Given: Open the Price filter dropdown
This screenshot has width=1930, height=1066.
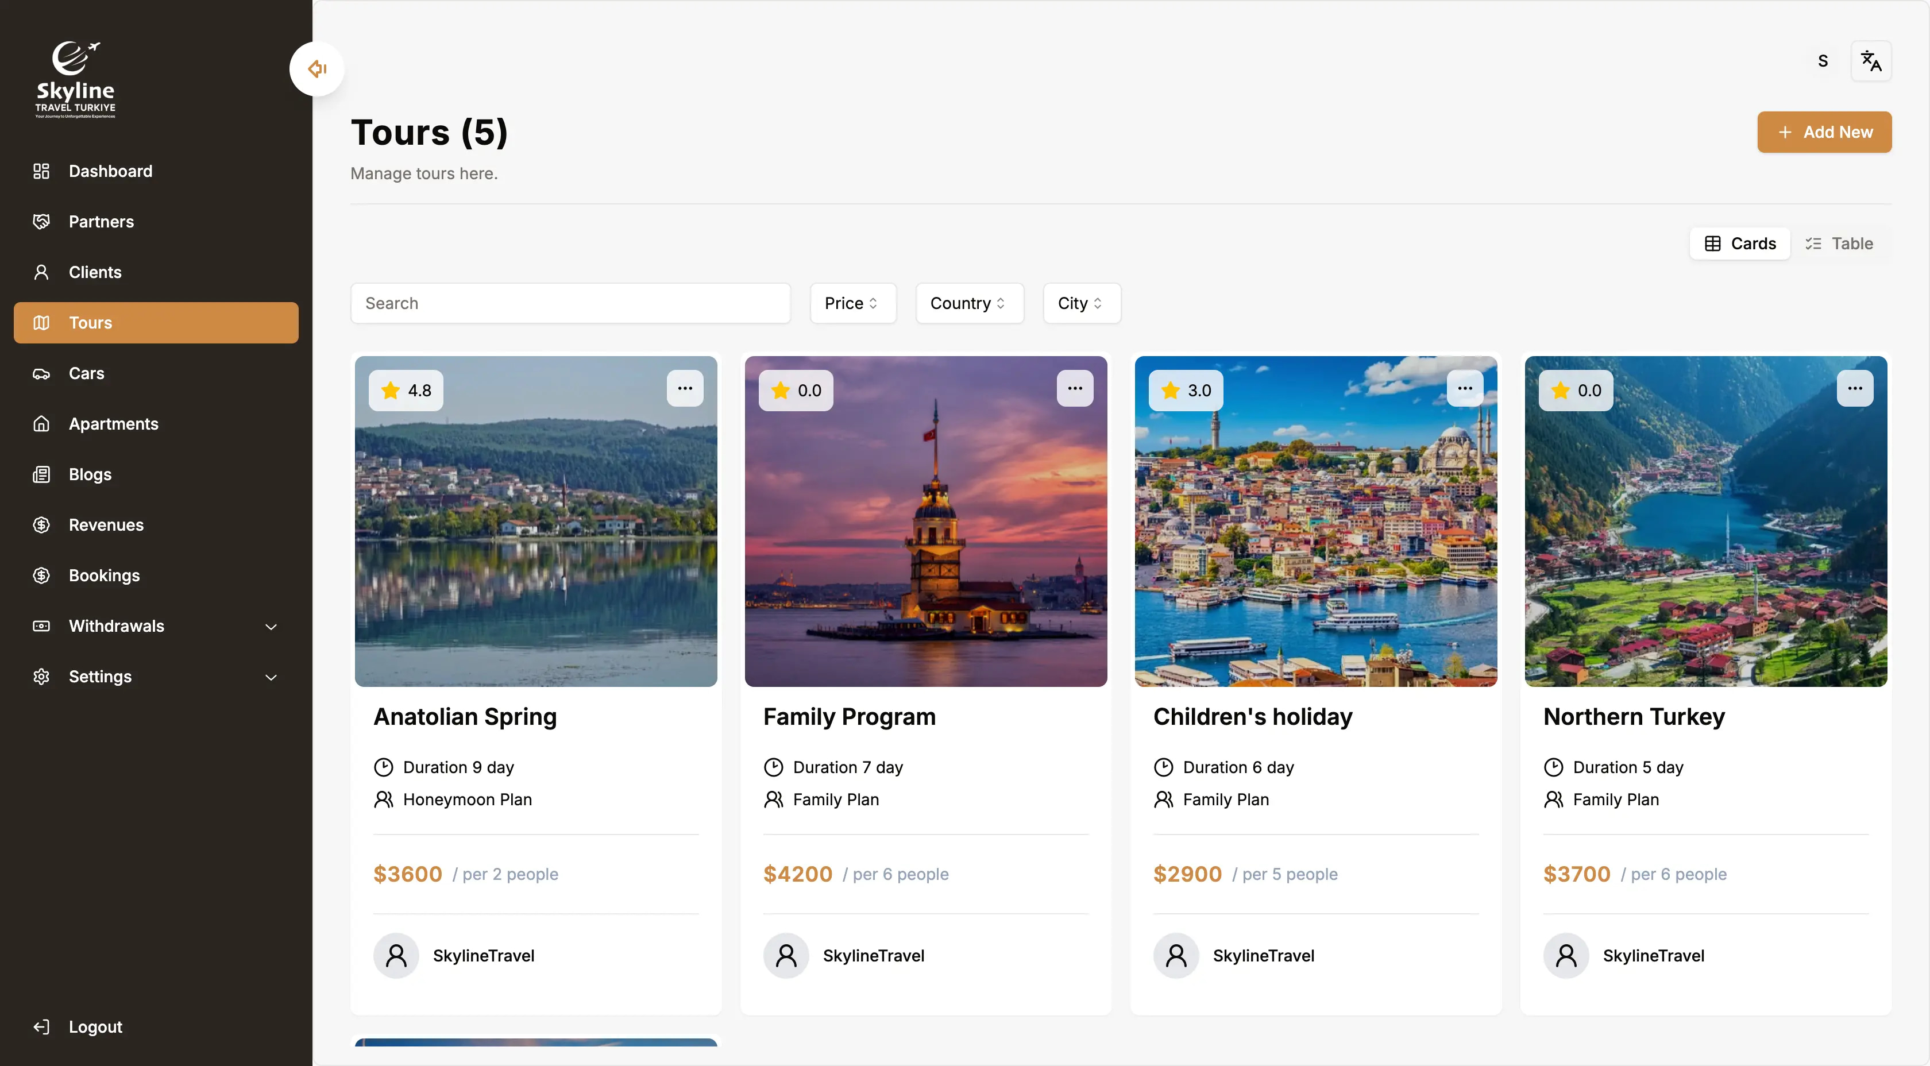Looking at the screenshot, I should pos(852,303).
